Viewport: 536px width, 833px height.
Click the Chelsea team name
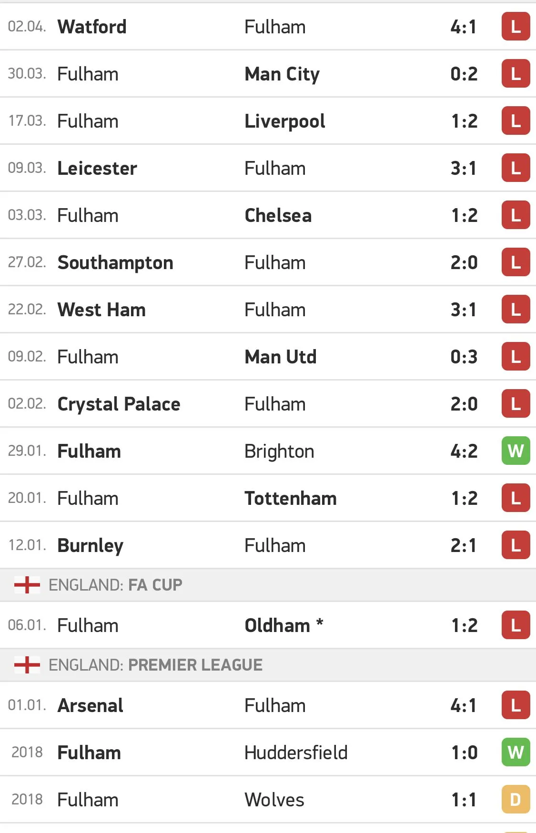pyautogui.click(x=278, y=215)
